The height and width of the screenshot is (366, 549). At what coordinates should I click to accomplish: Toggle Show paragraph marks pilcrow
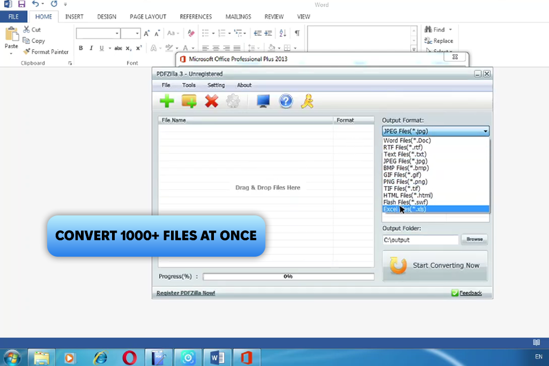297,33
